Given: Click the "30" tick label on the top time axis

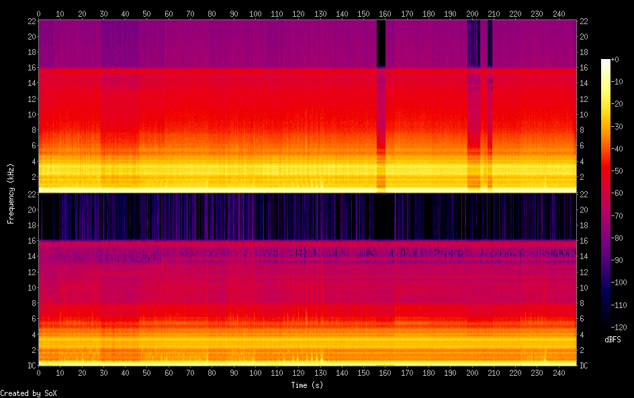Looking at the screenshot, I should click(x=103, y=13).
